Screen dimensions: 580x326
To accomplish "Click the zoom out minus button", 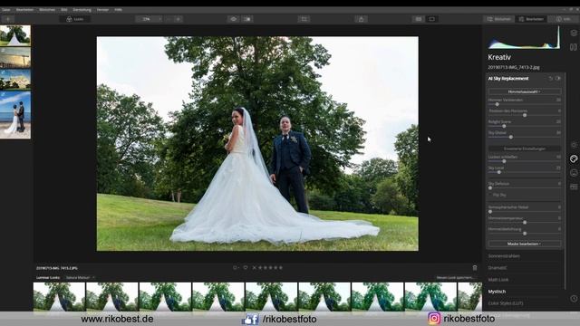I will (169, 19).
